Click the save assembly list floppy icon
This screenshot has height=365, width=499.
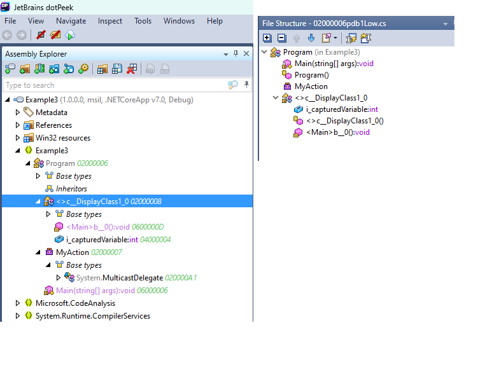(x=117, y=69)
